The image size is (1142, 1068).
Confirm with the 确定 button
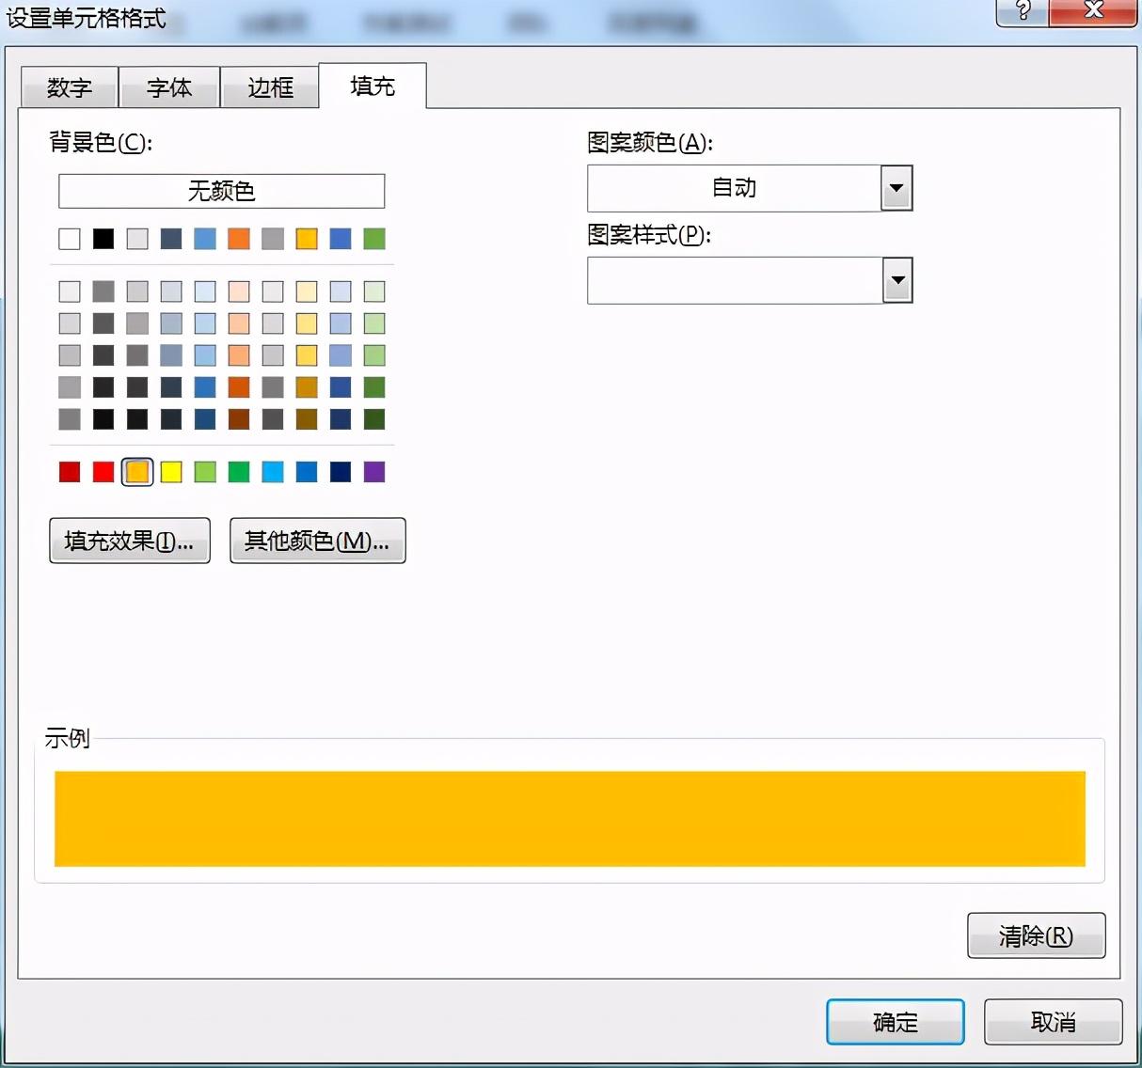[895, 1022]
